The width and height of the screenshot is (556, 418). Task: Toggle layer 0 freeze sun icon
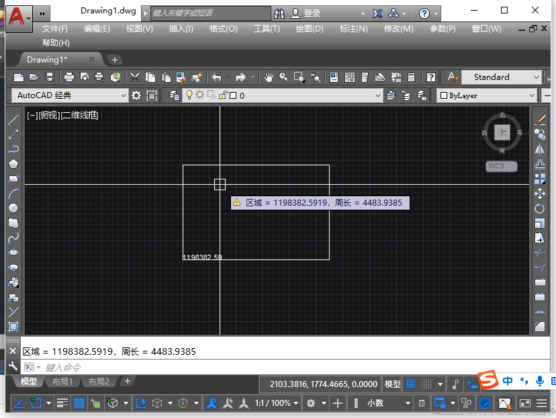(200, 95)
